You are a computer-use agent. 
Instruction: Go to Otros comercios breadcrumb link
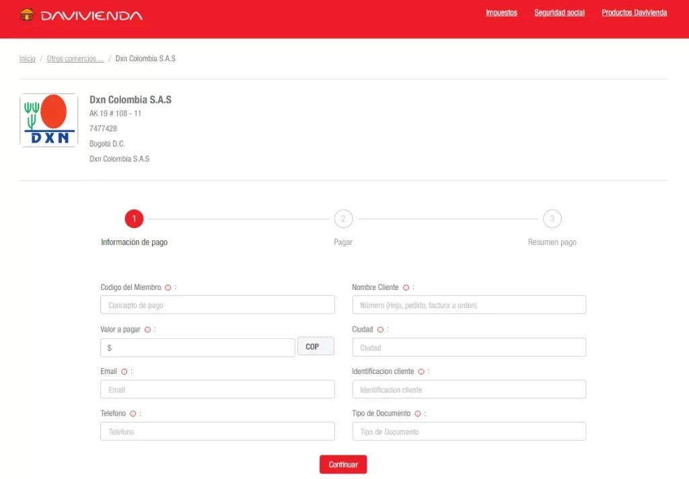point(75,59)
